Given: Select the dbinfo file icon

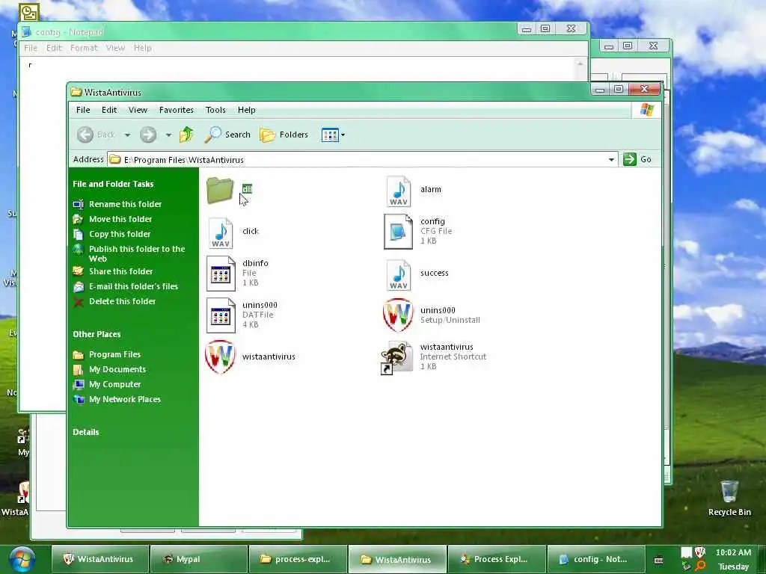Looking at the screenshot, I should (x=221, y=274).
